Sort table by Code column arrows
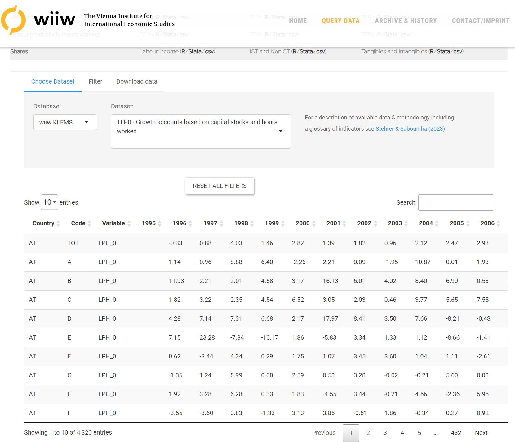The width and height of the screenshot is (515, 442). tap(89, 223)
